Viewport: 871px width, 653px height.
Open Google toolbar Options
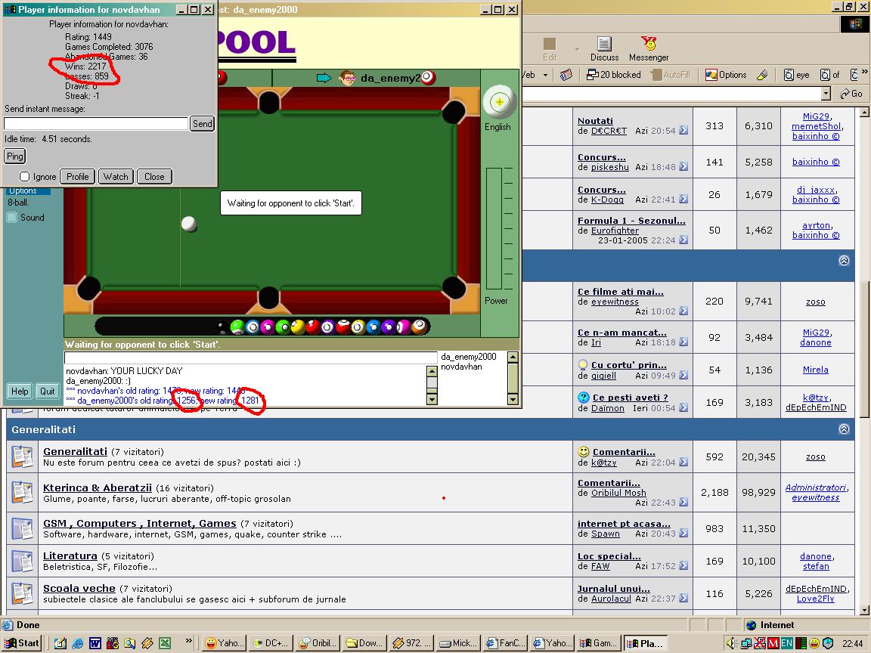coord(726,75)
